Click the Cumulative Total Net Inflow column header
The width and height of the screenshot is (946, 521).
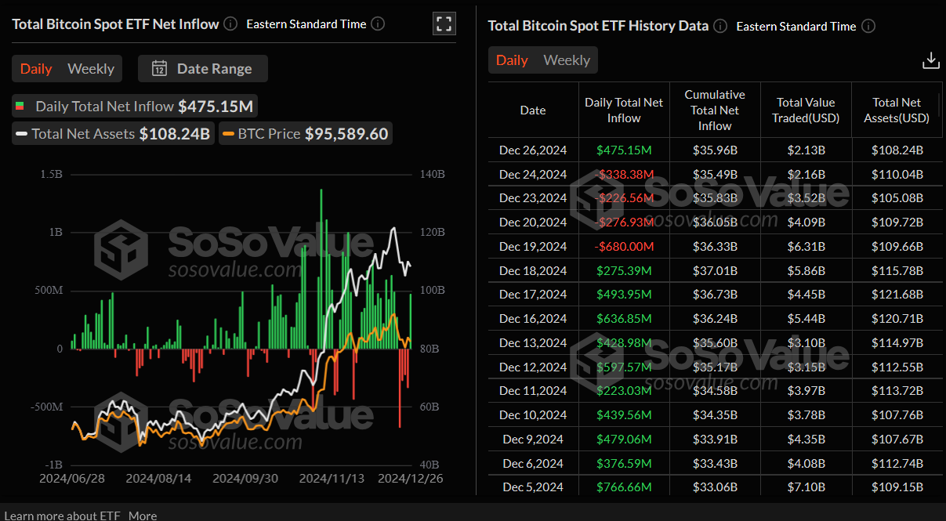(x=715, y=110)
